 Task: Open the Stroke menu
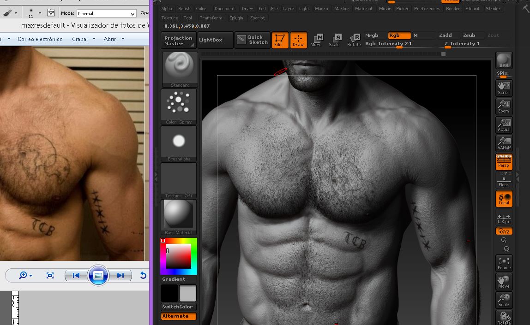(493, 9)
